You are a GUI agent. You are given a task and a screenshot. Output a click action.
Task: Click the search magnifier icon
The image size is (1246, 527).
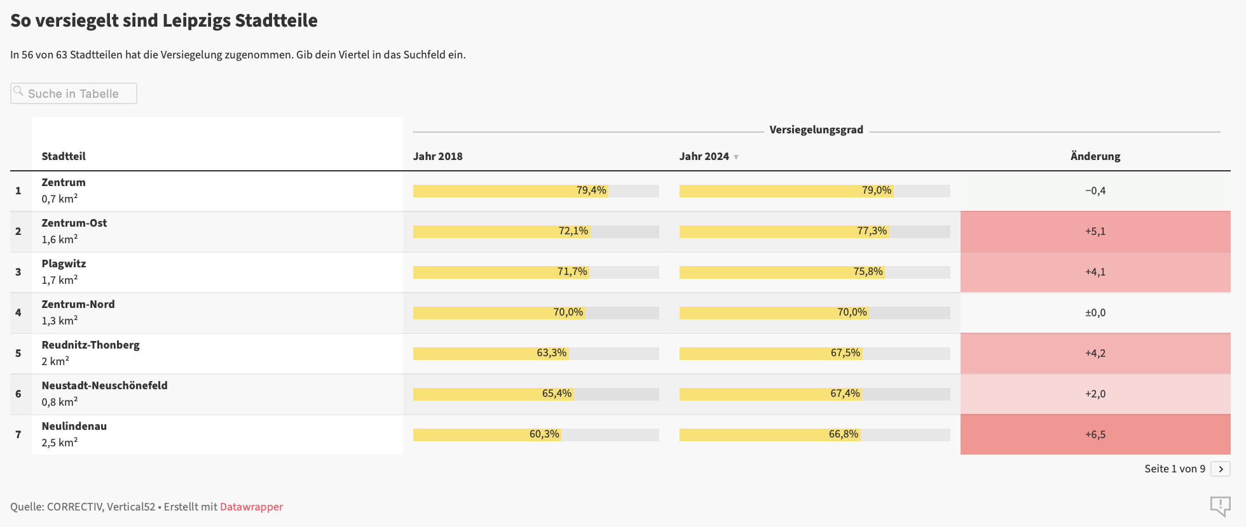point(18,91)
